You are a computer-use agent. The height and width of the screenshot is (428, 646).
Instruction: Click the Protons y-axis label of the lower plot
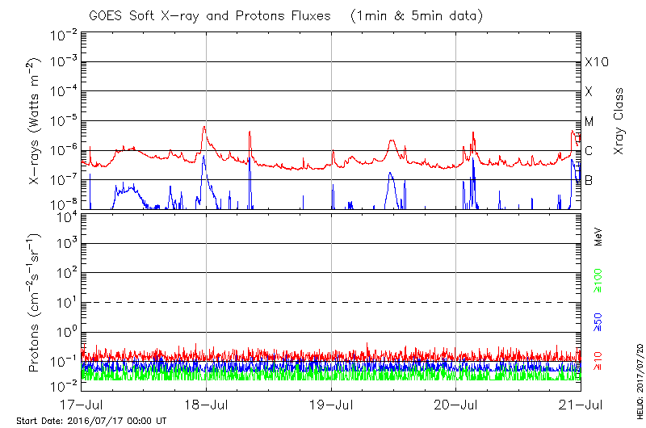pyautogui.click(x=35, y=303)
